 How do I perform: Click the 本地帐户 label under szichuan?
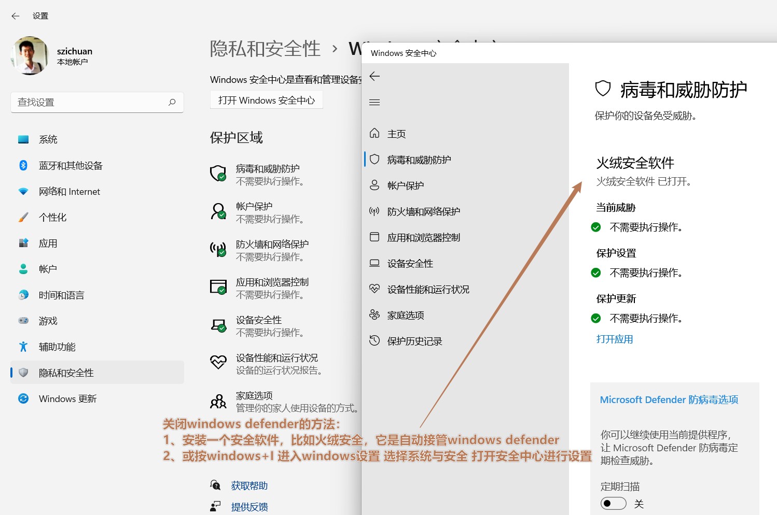point(73,62)
